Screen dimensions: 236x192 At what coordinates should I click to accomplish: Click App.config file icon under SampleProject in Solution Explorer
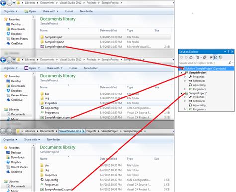pyautogui.click(x=190, y=85)
